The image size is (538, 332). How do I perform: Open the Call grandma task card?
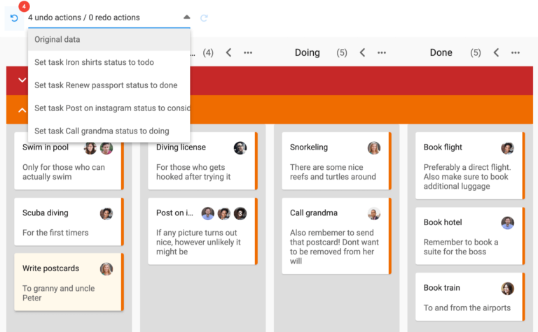coord(336,236)
